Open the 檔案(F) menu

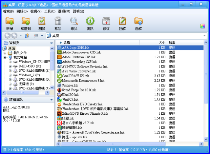click(x=9, y=11)
